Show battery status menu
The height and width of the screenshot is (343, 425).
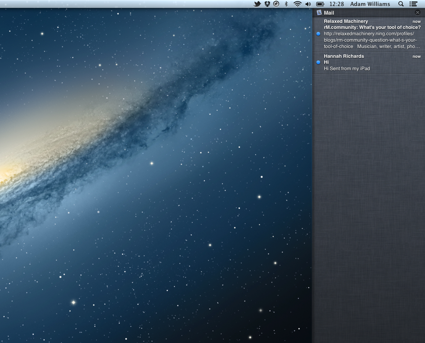[320, 4]
